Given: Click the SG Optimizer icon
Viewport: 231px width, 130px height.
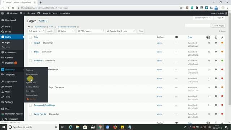Looking at the screenshot, I should 3,119.
